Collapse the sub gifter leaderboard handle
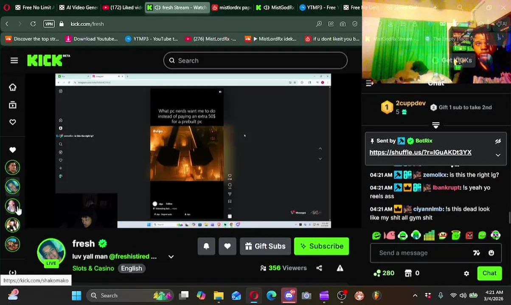The width and height of the screenshot is (511, 305). 435,125
